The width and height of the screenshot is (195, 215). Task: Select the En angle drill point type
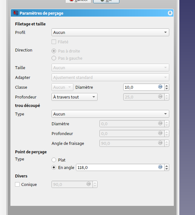(x=54, y=167)
